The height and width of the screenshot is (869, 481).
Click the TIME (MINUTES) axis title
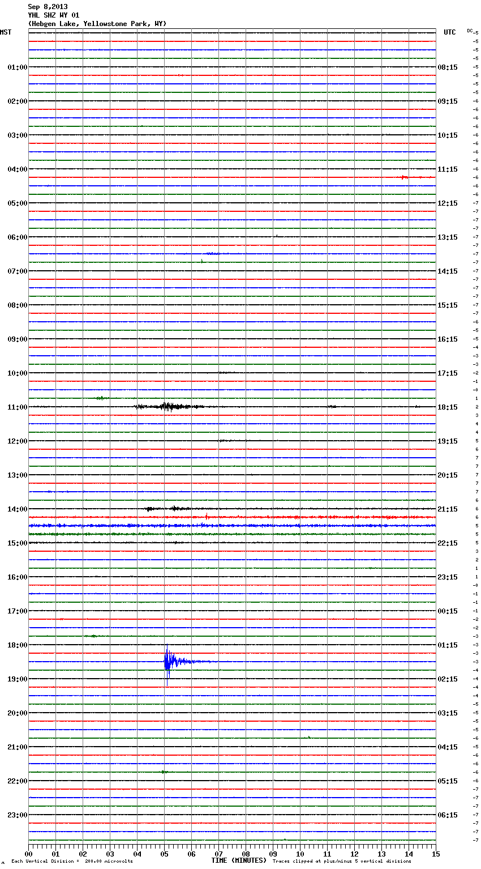[239, 861]
